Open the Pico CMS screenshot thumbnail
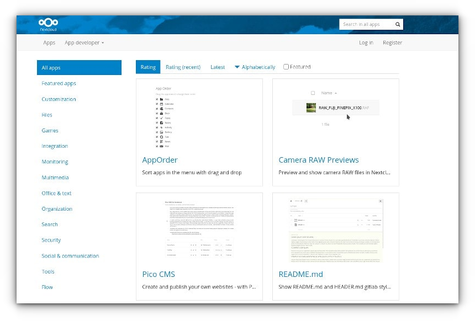The image size is (475, 321). [x=200, y=229]
